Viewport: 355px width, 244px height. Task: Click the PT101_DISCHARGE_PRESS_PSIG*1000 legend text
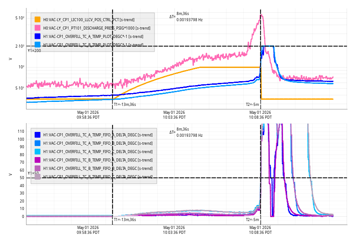97,28
